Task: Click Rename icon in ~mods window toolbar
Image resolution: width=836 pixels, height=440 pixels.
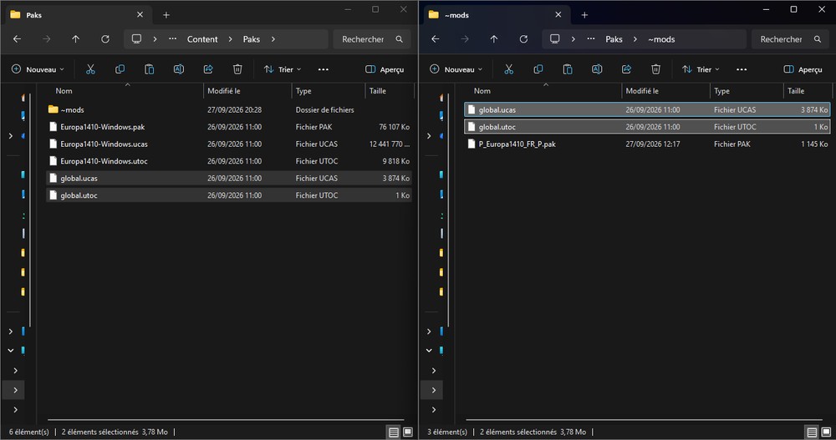Action: click(x=597, y=69)
